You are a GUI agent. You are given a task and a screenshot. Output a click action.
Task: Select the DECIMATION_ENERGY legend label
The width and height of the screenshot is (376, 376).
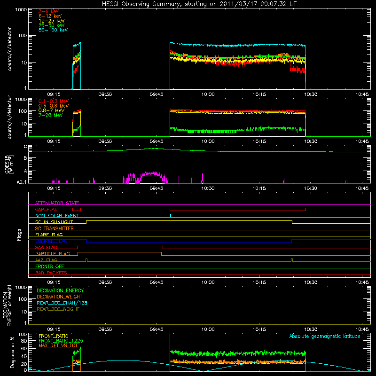pyautogui.click(x=60, y=290)
